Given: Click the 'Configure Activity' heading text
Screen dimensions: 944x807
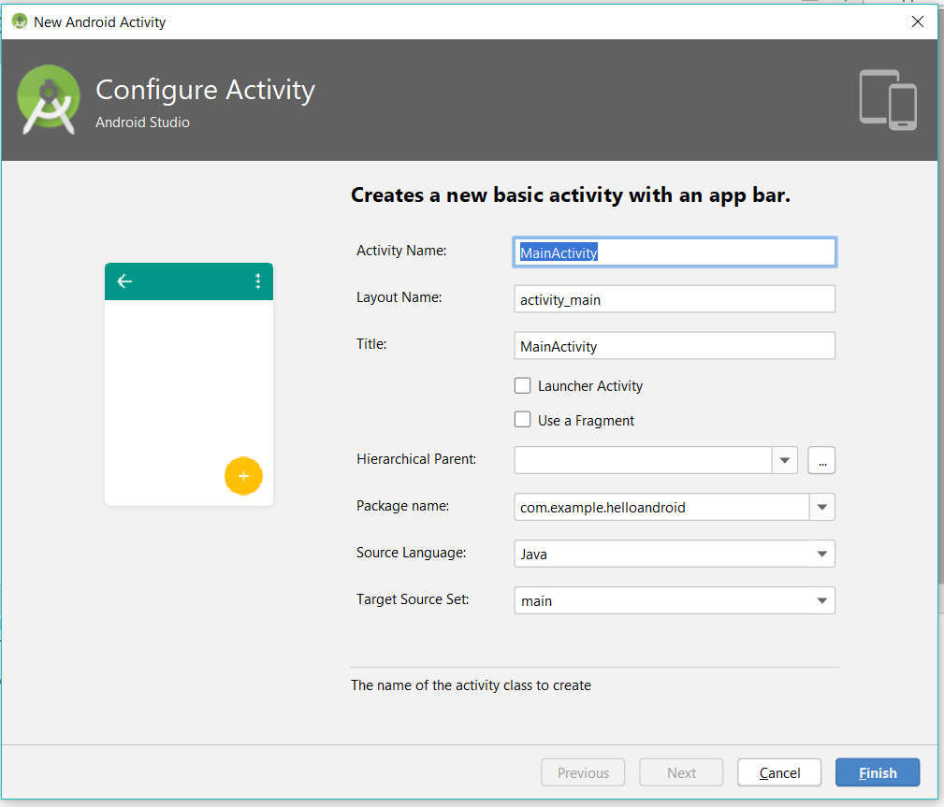Looking at the screenshot, I should pos(205,91).
